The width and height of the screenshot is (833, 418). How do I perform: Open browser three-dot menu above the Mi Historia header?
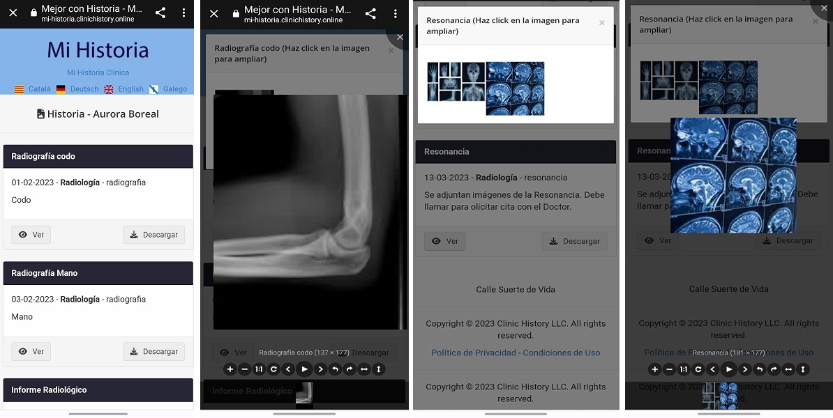tap(183, 13)
